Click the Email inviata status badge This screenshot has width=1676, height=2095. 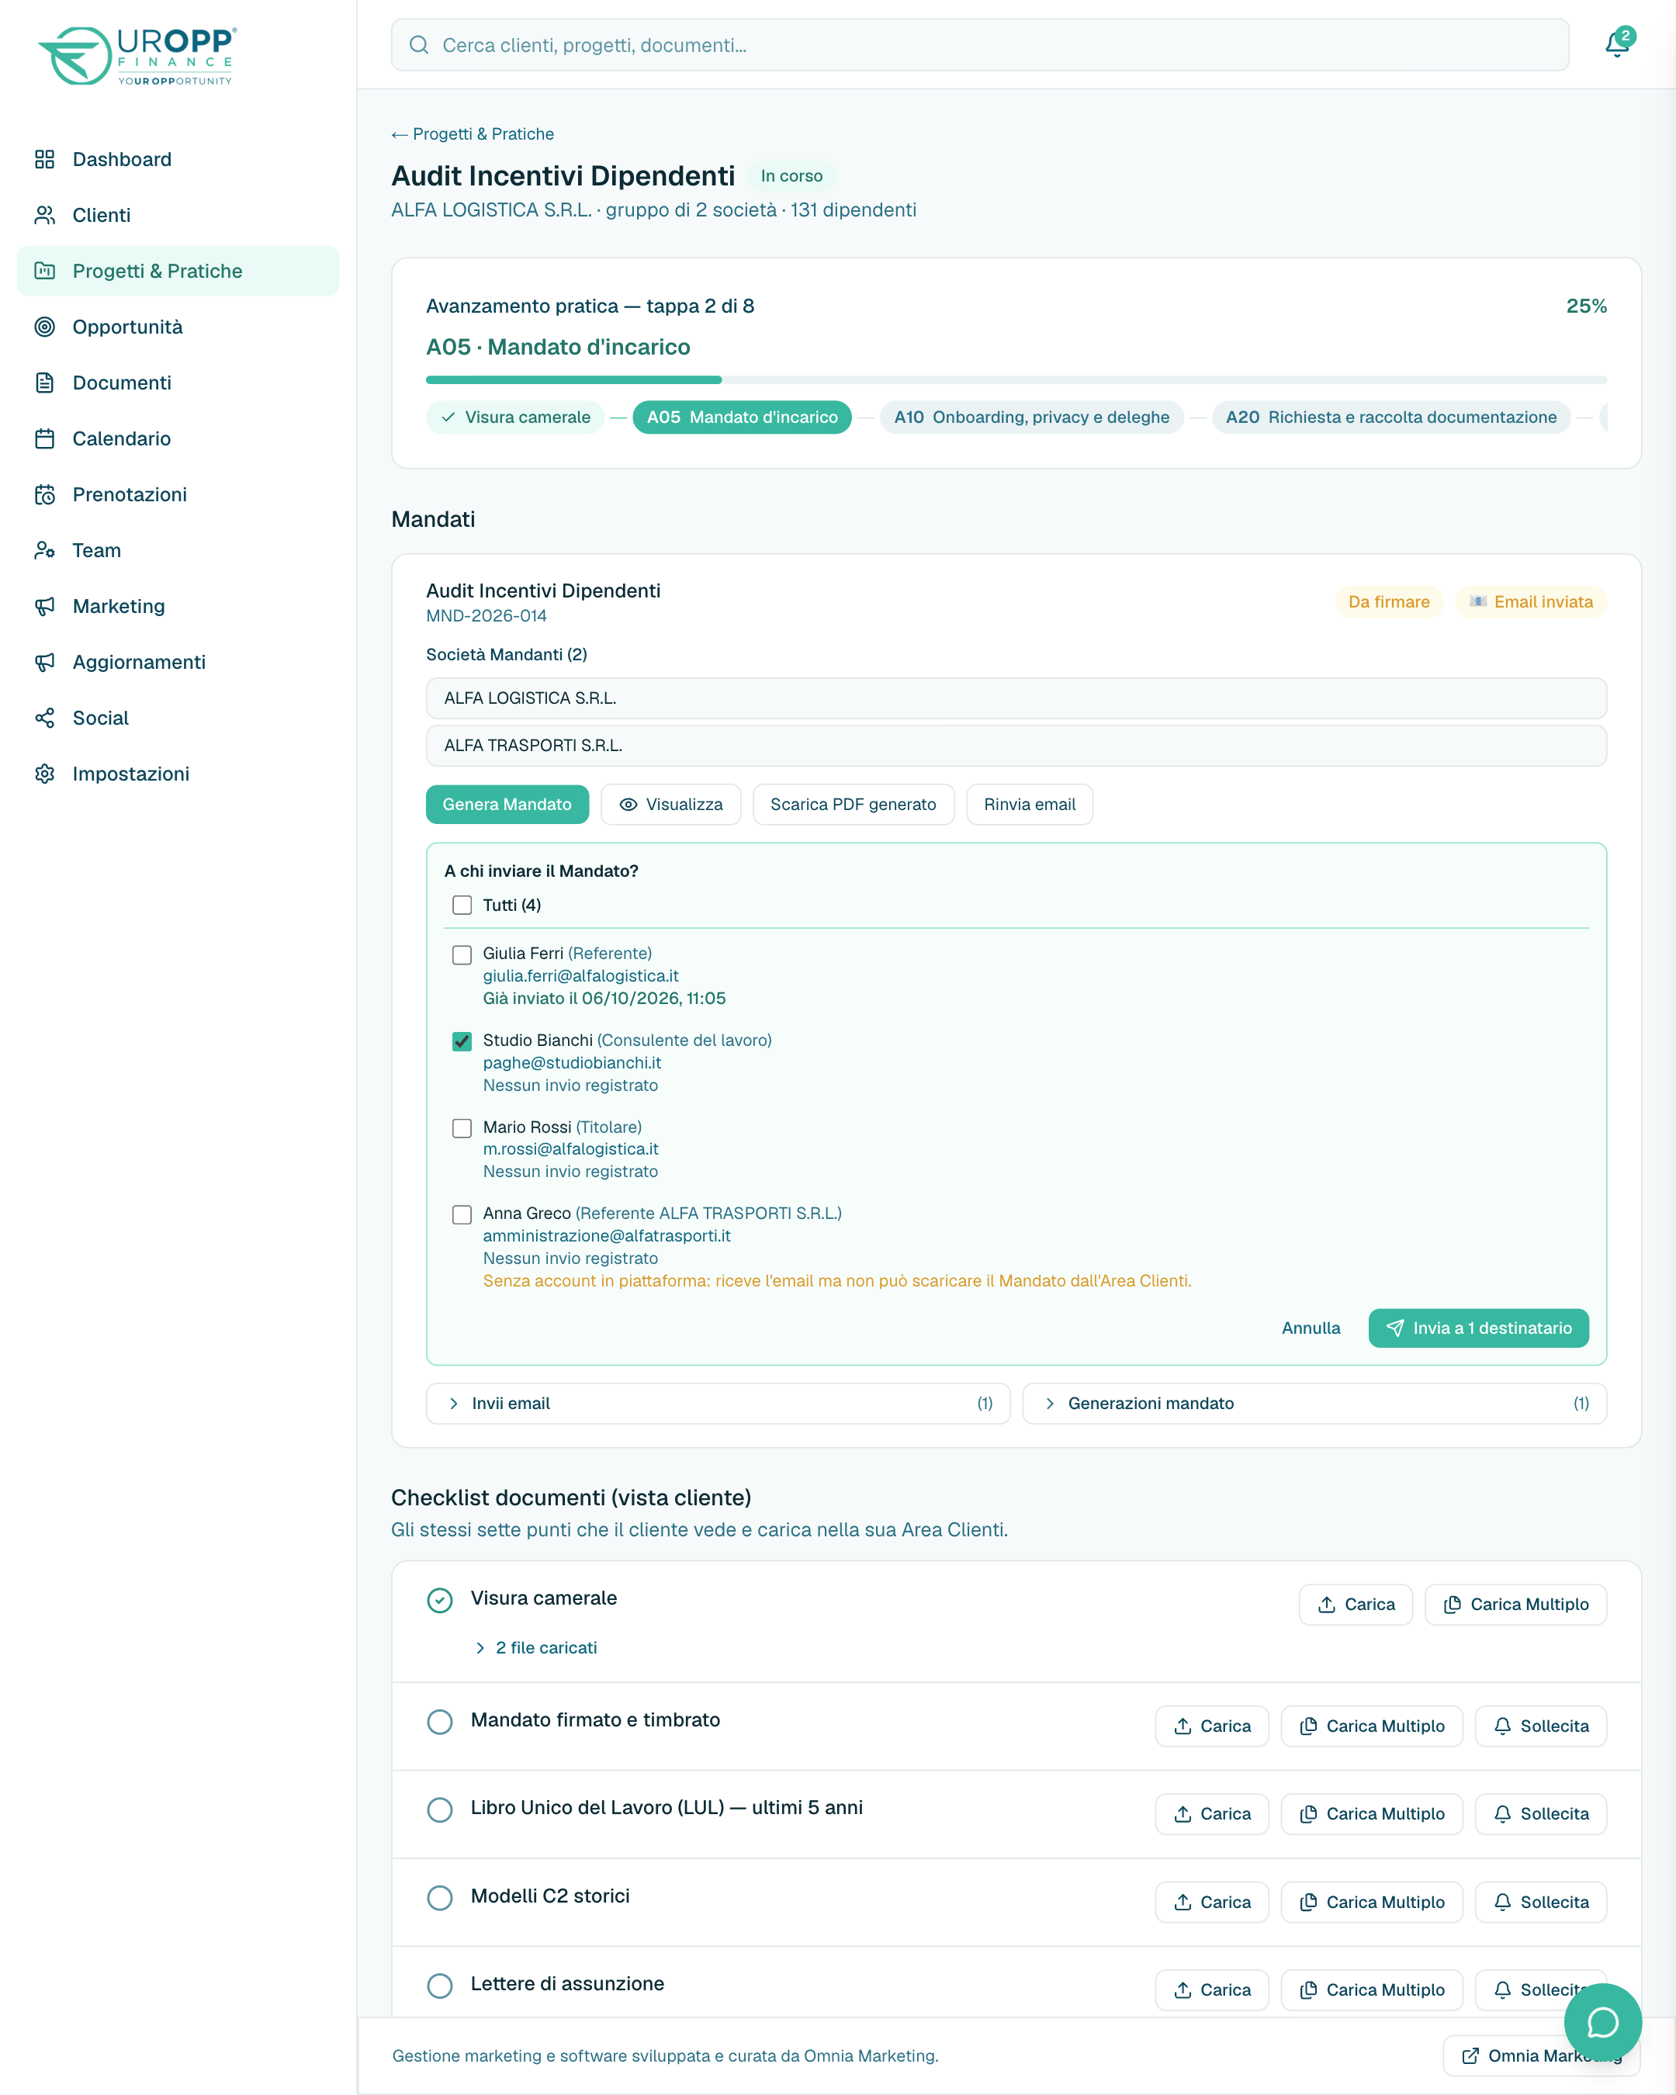tap(1530, 601)
